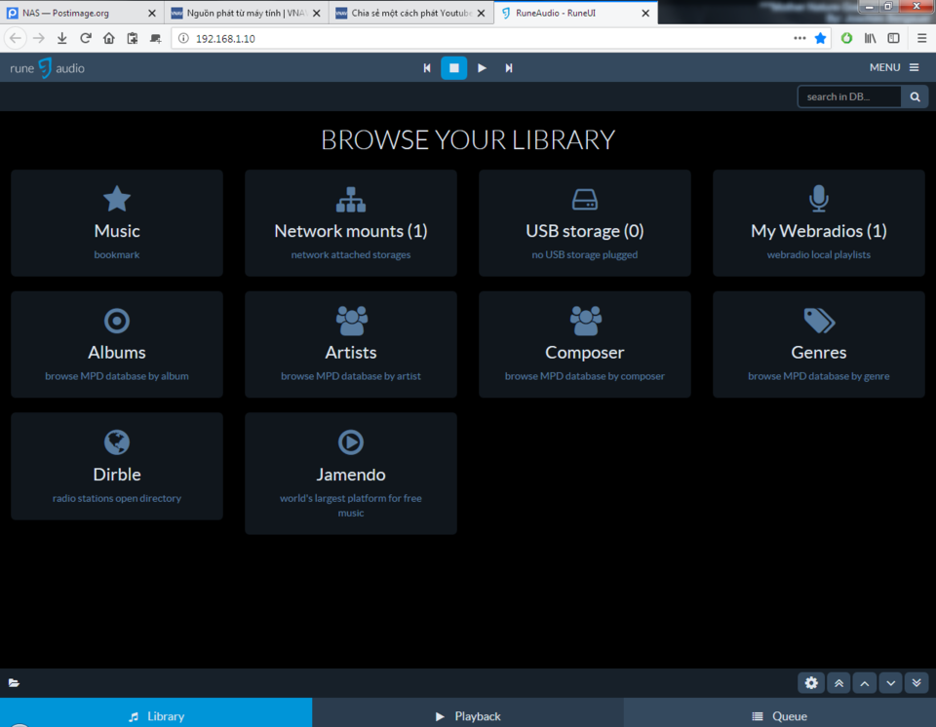The height and width of the screenshot is (727, 936).
Task: Open the Music bookmark star icon
Action: tap(117, 199)
